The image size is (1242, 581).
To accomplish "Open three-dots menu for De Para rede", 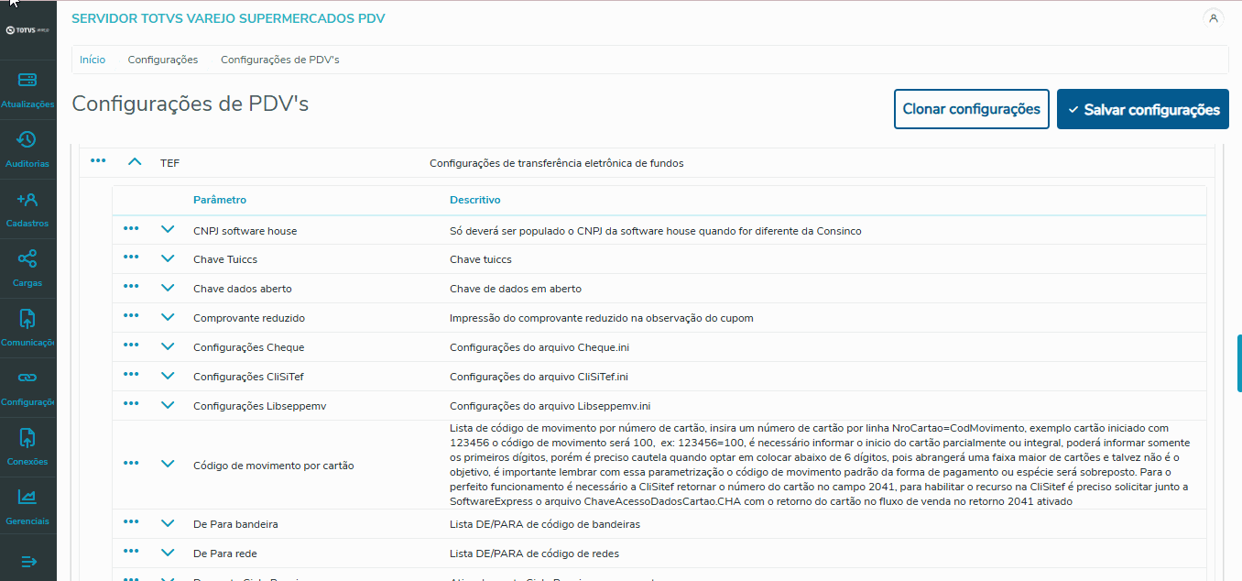I will [x=131, y=552].
